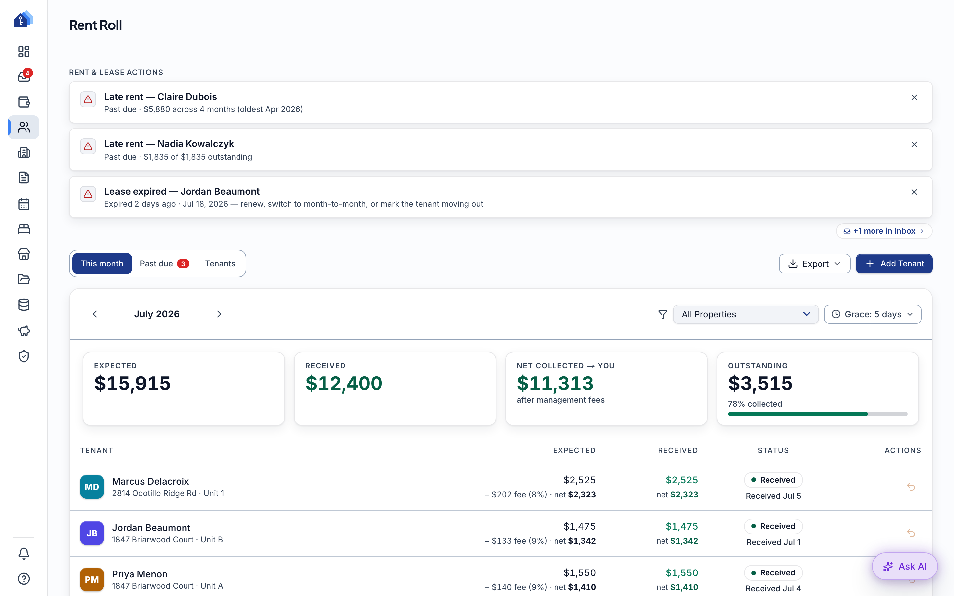
Task: Click the TENANT column header
Action: [x=97, y=451]
